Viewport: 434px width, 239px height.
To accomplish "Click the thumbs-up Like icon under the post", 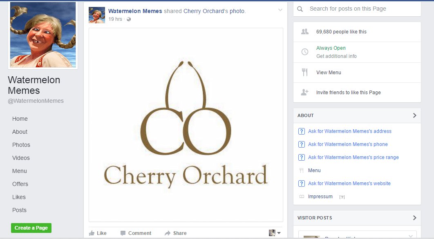I will (x=92, y=233).
